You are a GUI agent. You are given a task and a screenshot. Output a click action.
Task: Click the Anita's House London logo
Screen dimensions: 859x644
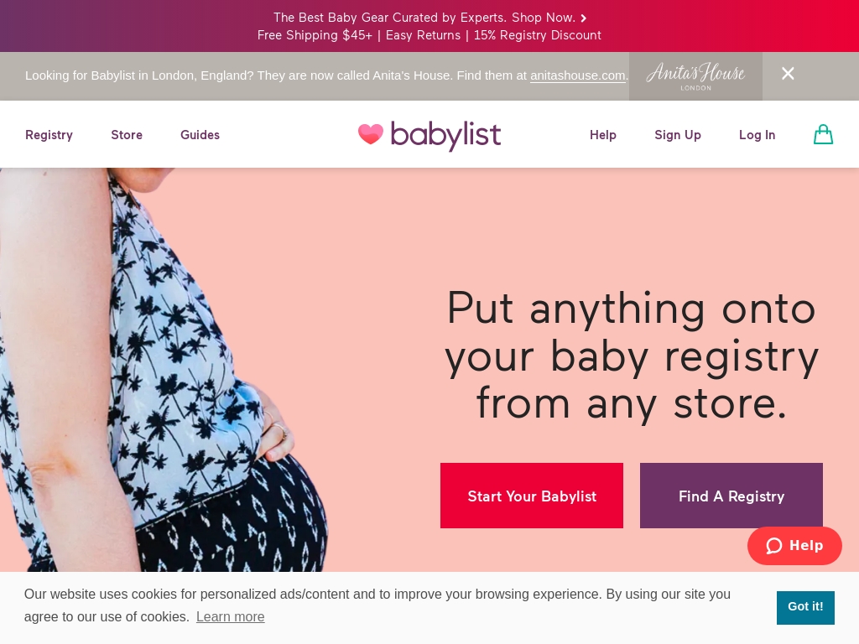pos(695,75)
